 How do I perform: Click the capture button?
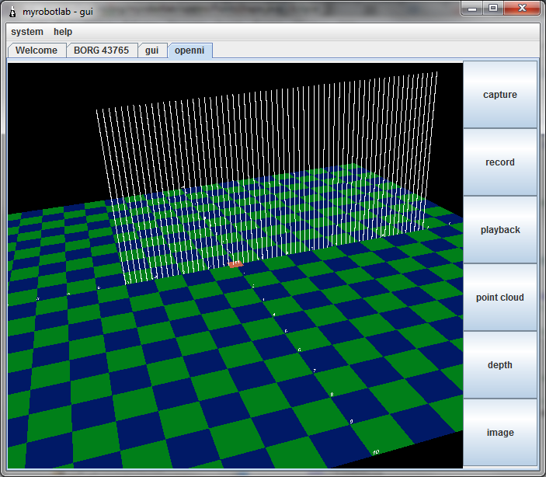coord(499,95)
